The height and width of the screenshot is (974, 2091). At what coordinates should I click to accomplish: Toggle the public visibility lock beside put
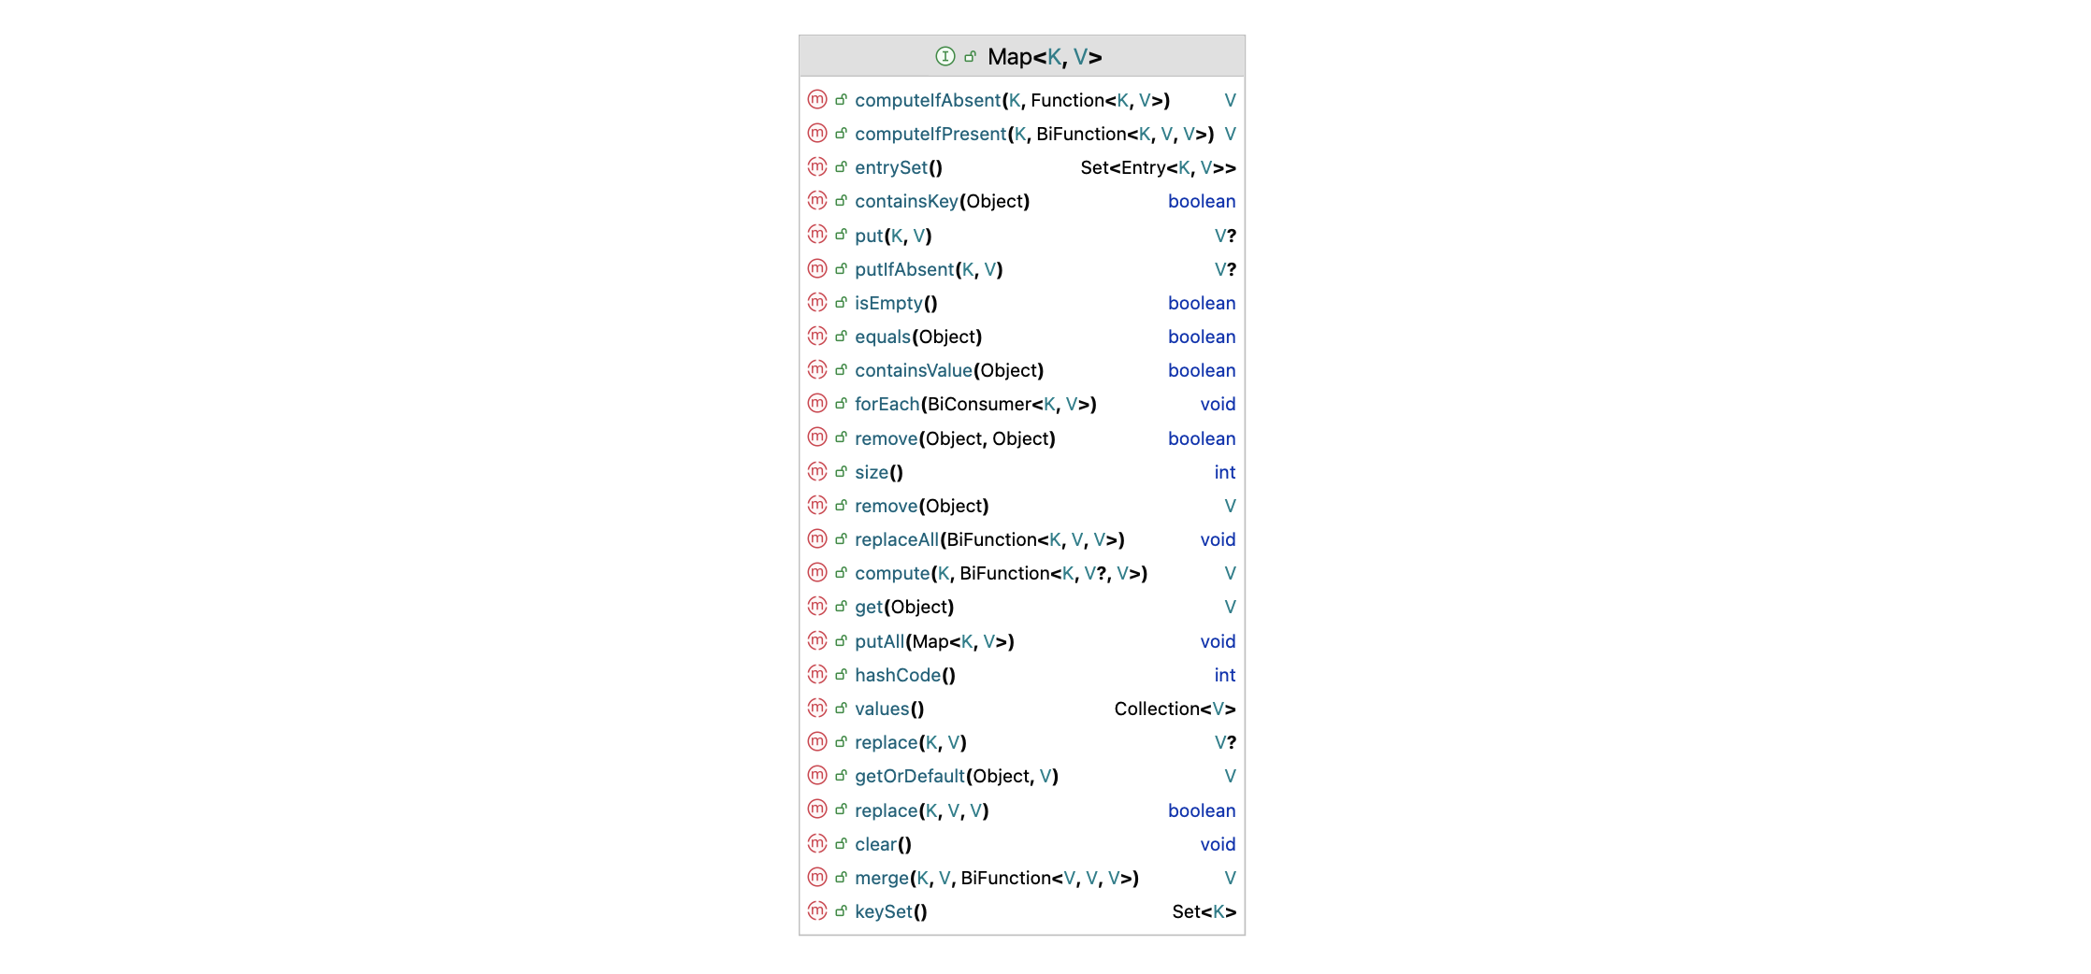tap(840, 235)
